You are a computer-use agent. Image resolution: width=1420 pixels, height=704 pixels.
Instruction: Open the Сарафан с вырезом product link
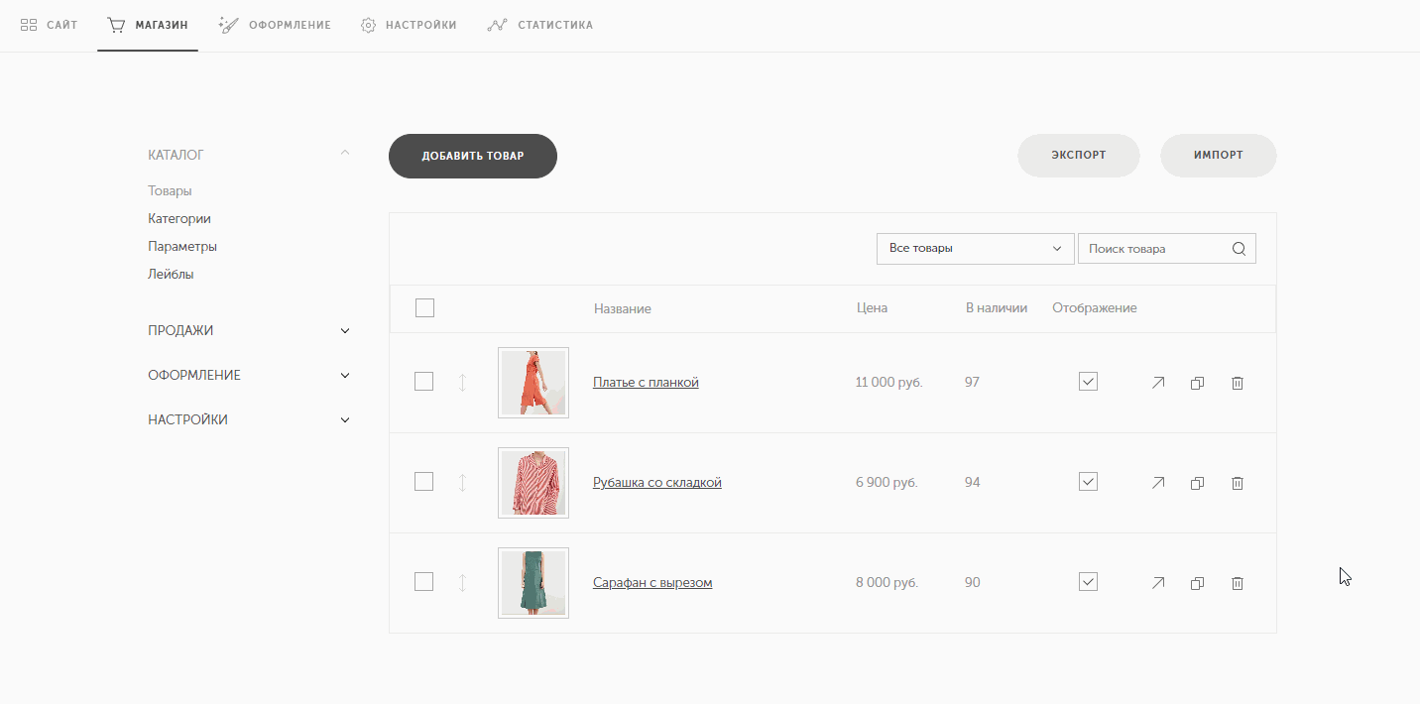tap(652, 583)
